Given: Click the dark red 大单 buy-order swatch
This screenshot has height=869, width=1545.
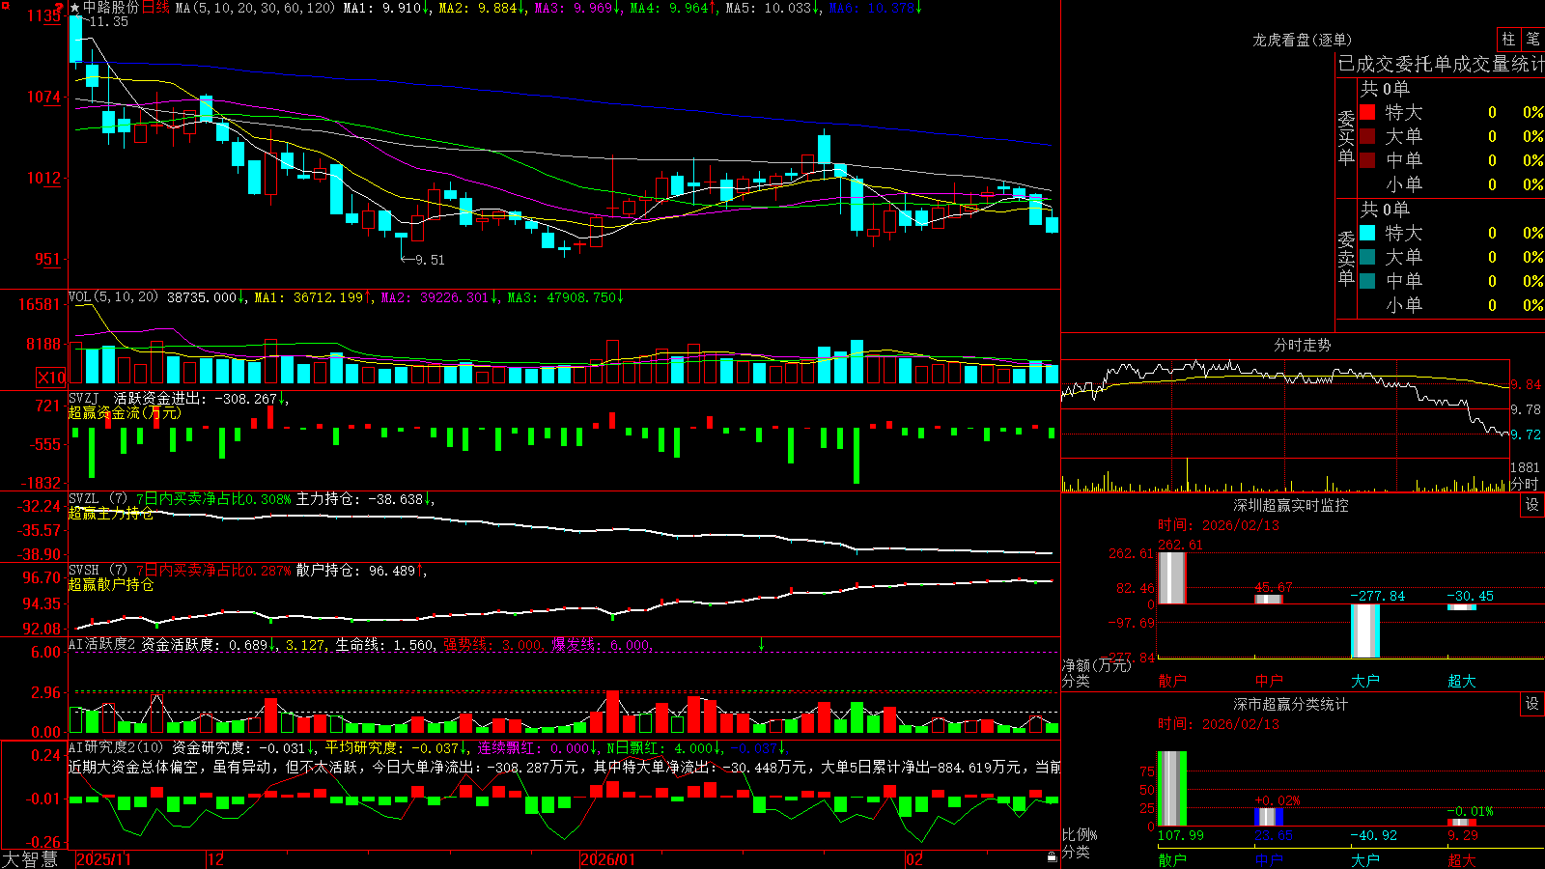Looking at the screenshot, I should click(x=1367, y=136).
